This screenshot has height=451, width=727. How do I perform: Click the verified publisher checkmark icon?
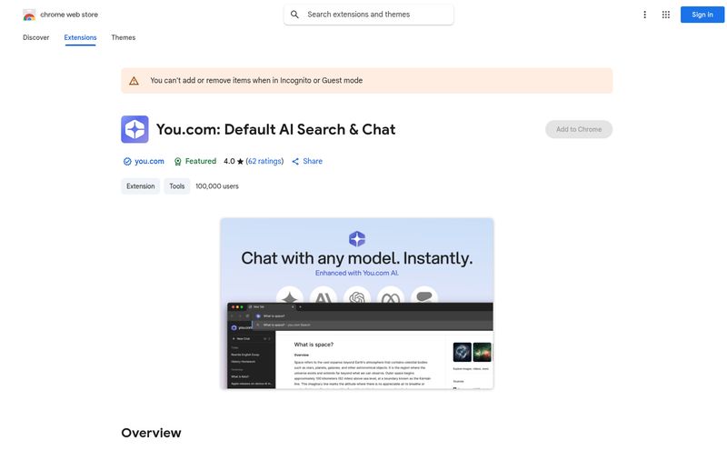pos(127,162)
